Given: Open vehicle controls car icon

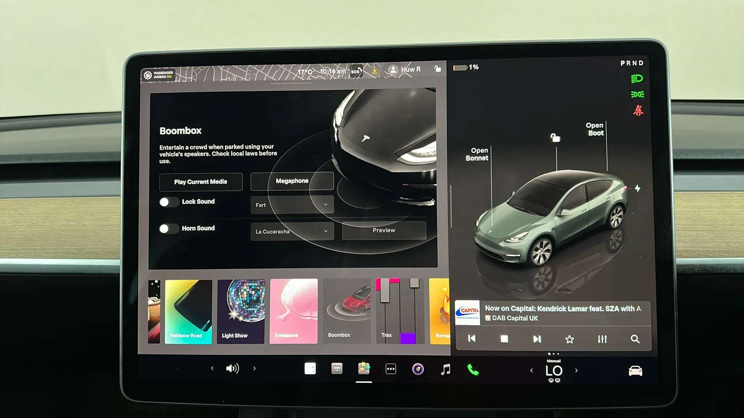Looking at the screenshot, I should click(635, 371).
